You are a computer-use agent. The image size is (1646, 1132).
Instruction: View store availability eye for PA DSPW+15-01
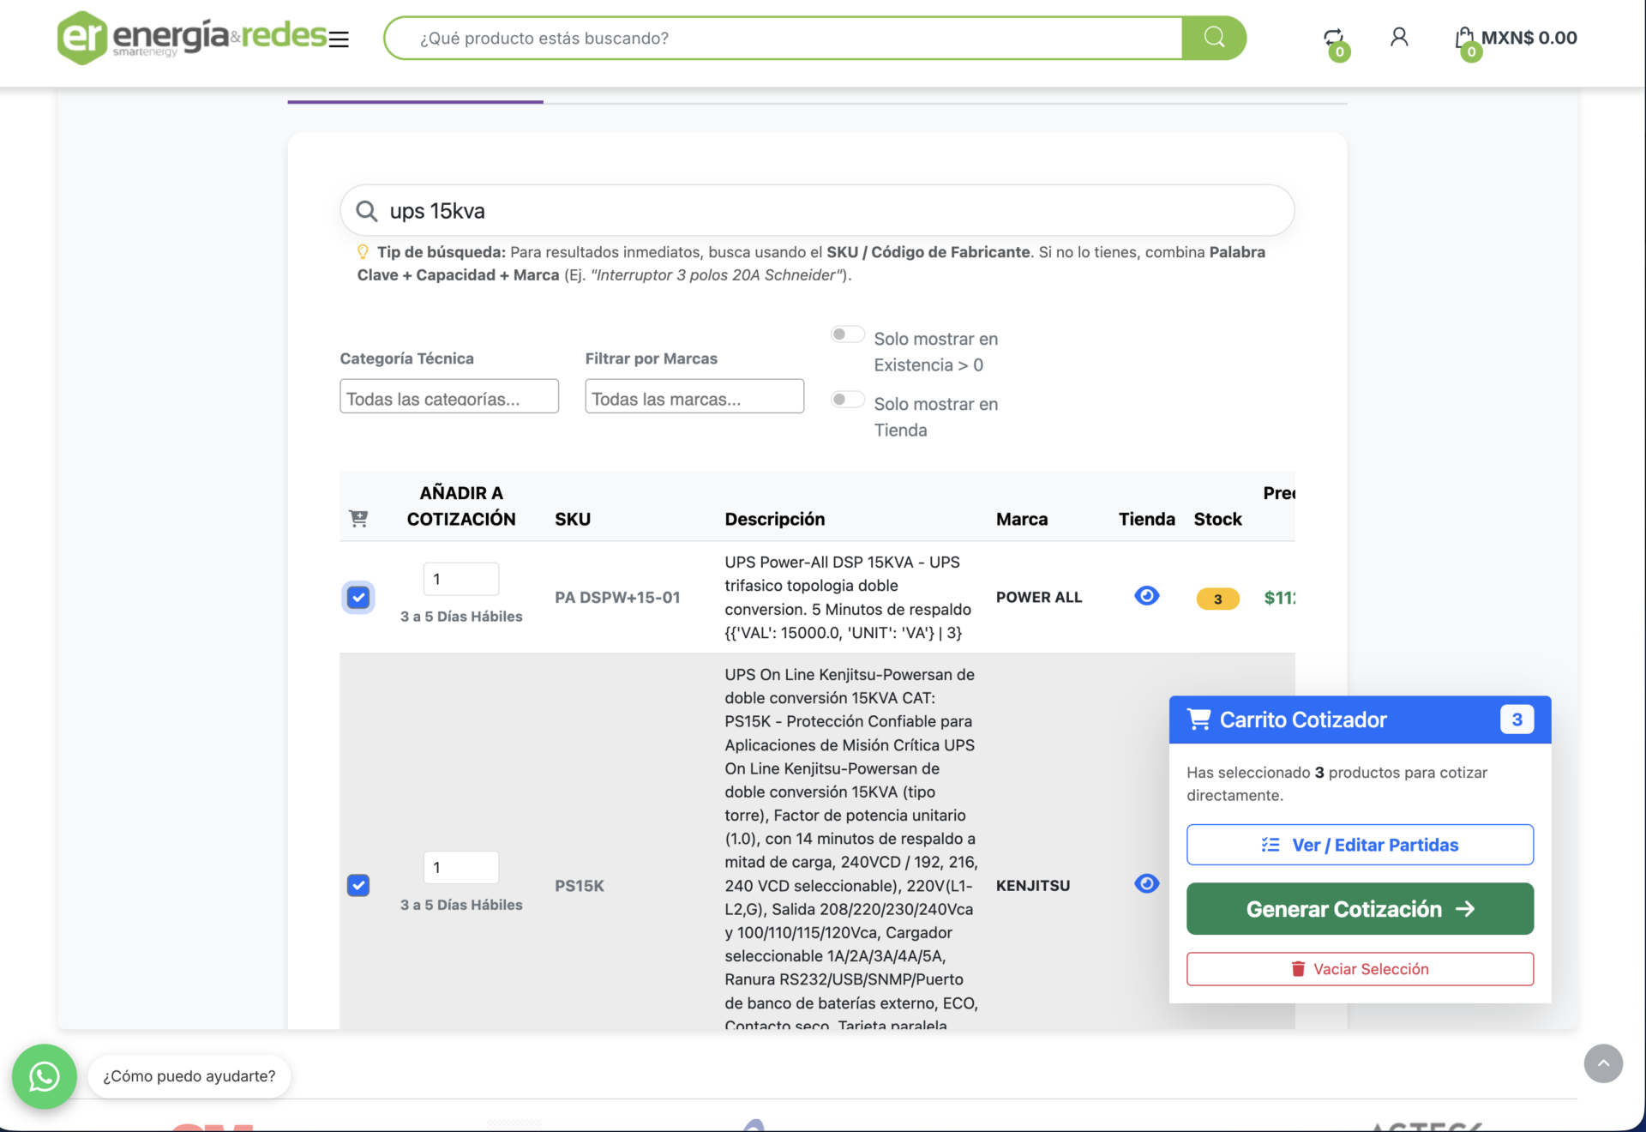coord(1146,596)
